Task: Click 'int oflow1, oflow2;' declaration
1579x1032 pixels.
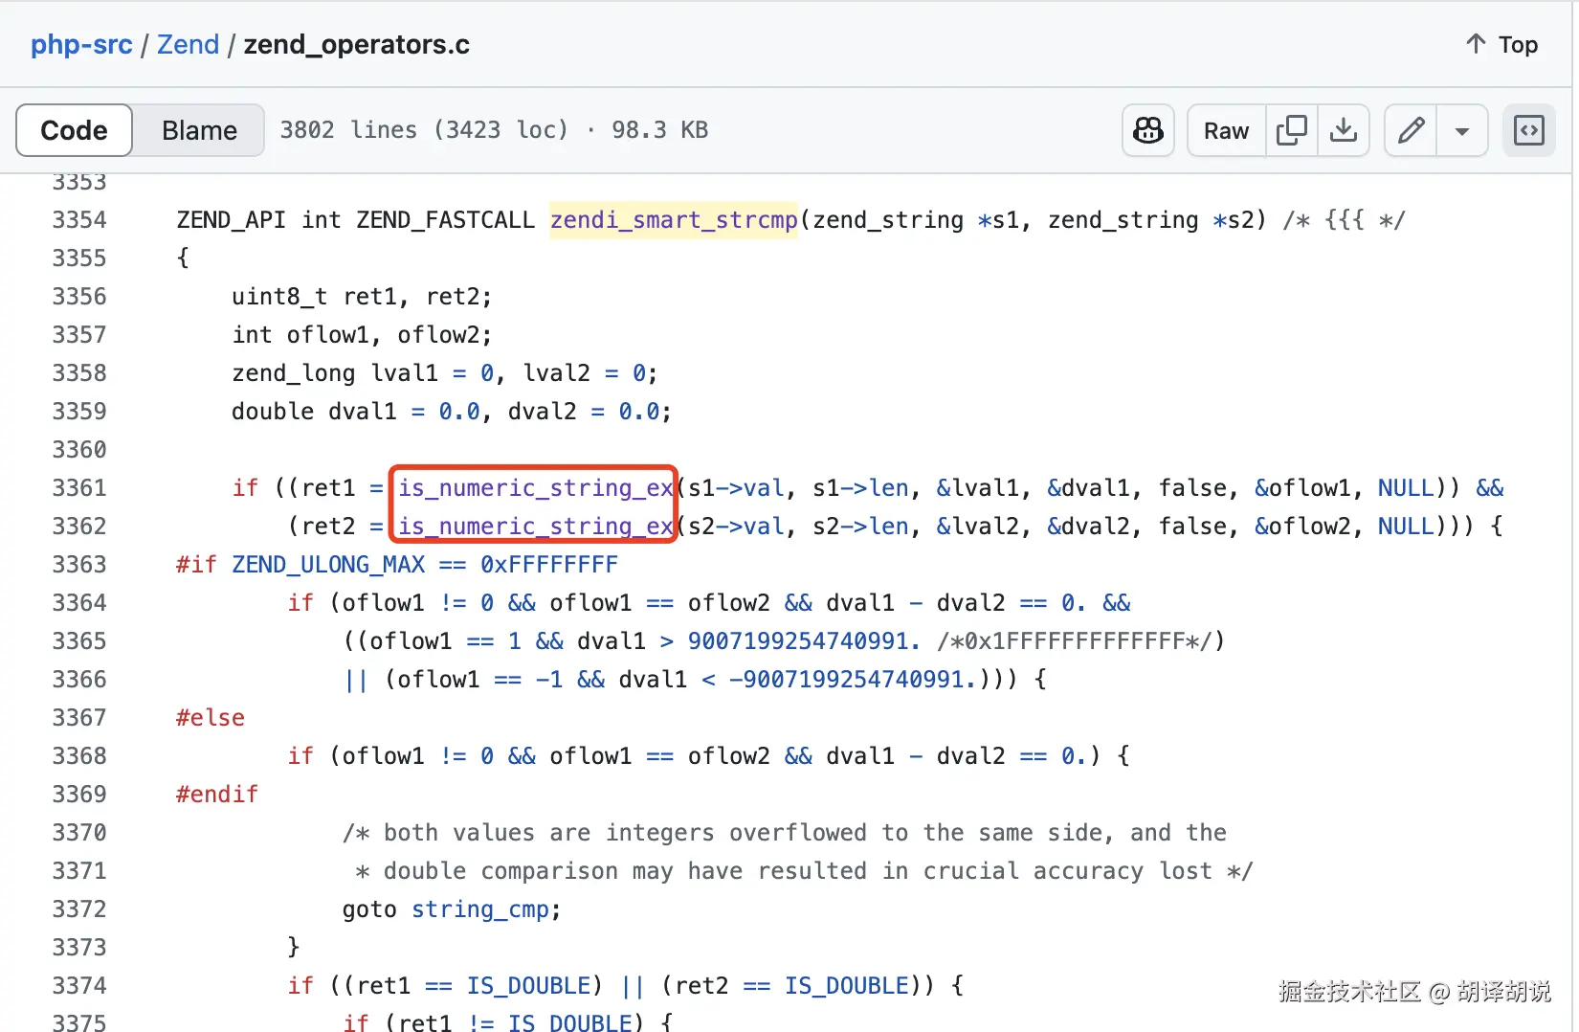Action: pyautogui.click(x=362, y=335)
